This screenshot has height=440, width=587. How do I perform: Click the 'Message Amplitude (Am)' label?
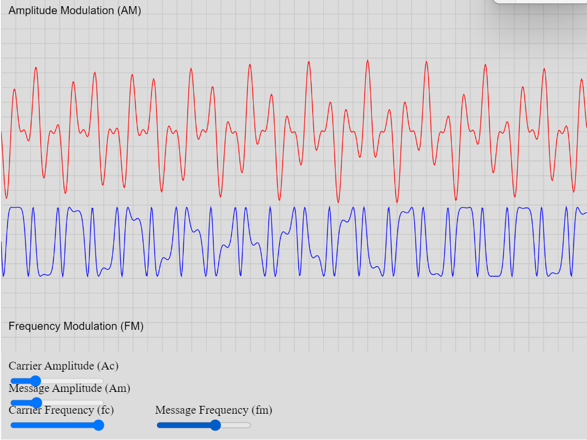coord(69,388)
